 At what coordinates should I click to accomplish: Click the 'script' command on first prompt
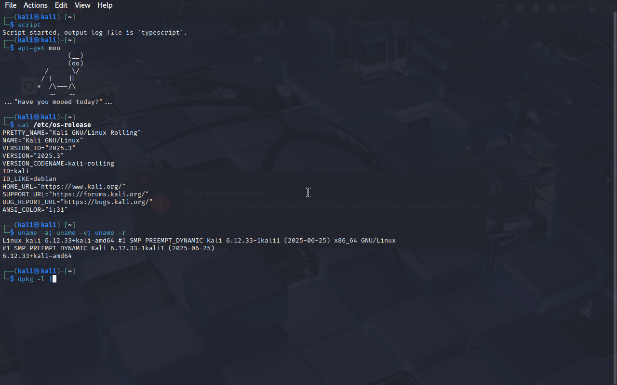pyautogui.click(x=29, y=25)
